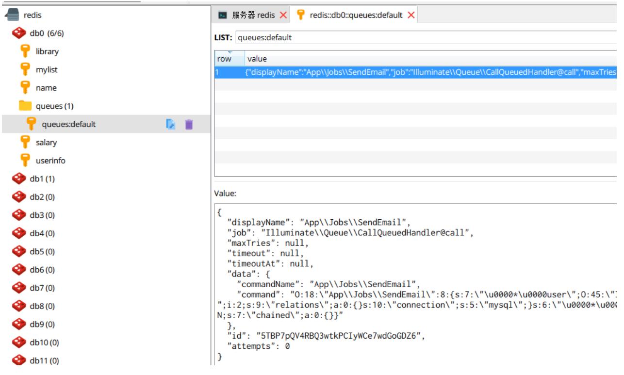Click the LIST key name input field
This screenshot has width=624, height=375.
click(x=425, y=37)
